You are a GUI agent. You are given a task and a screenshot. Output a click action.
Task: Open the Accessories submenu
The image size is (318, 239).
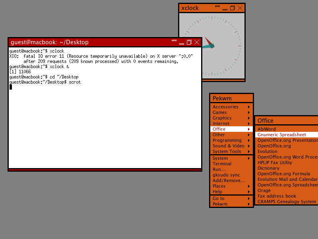pos(231,107)
